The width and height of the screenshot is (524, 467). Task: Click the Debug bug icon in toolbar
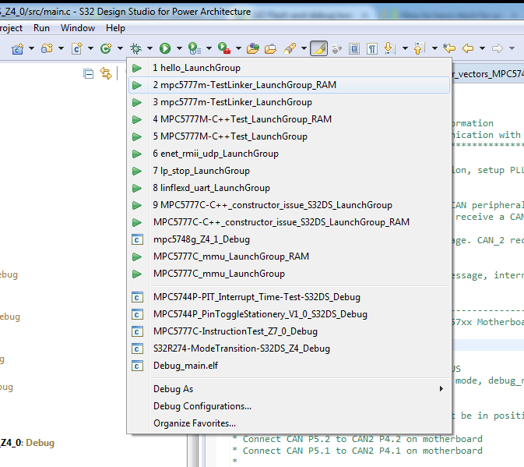tap(135, 49)
